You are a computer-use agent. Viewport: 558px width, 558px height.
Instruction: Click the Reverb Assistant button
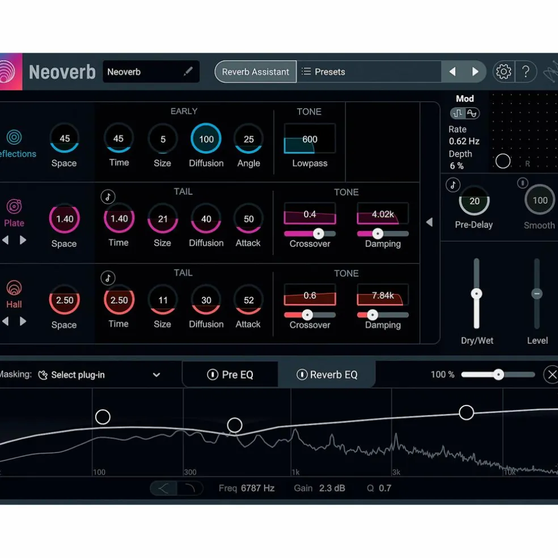(x=256, y=71)
